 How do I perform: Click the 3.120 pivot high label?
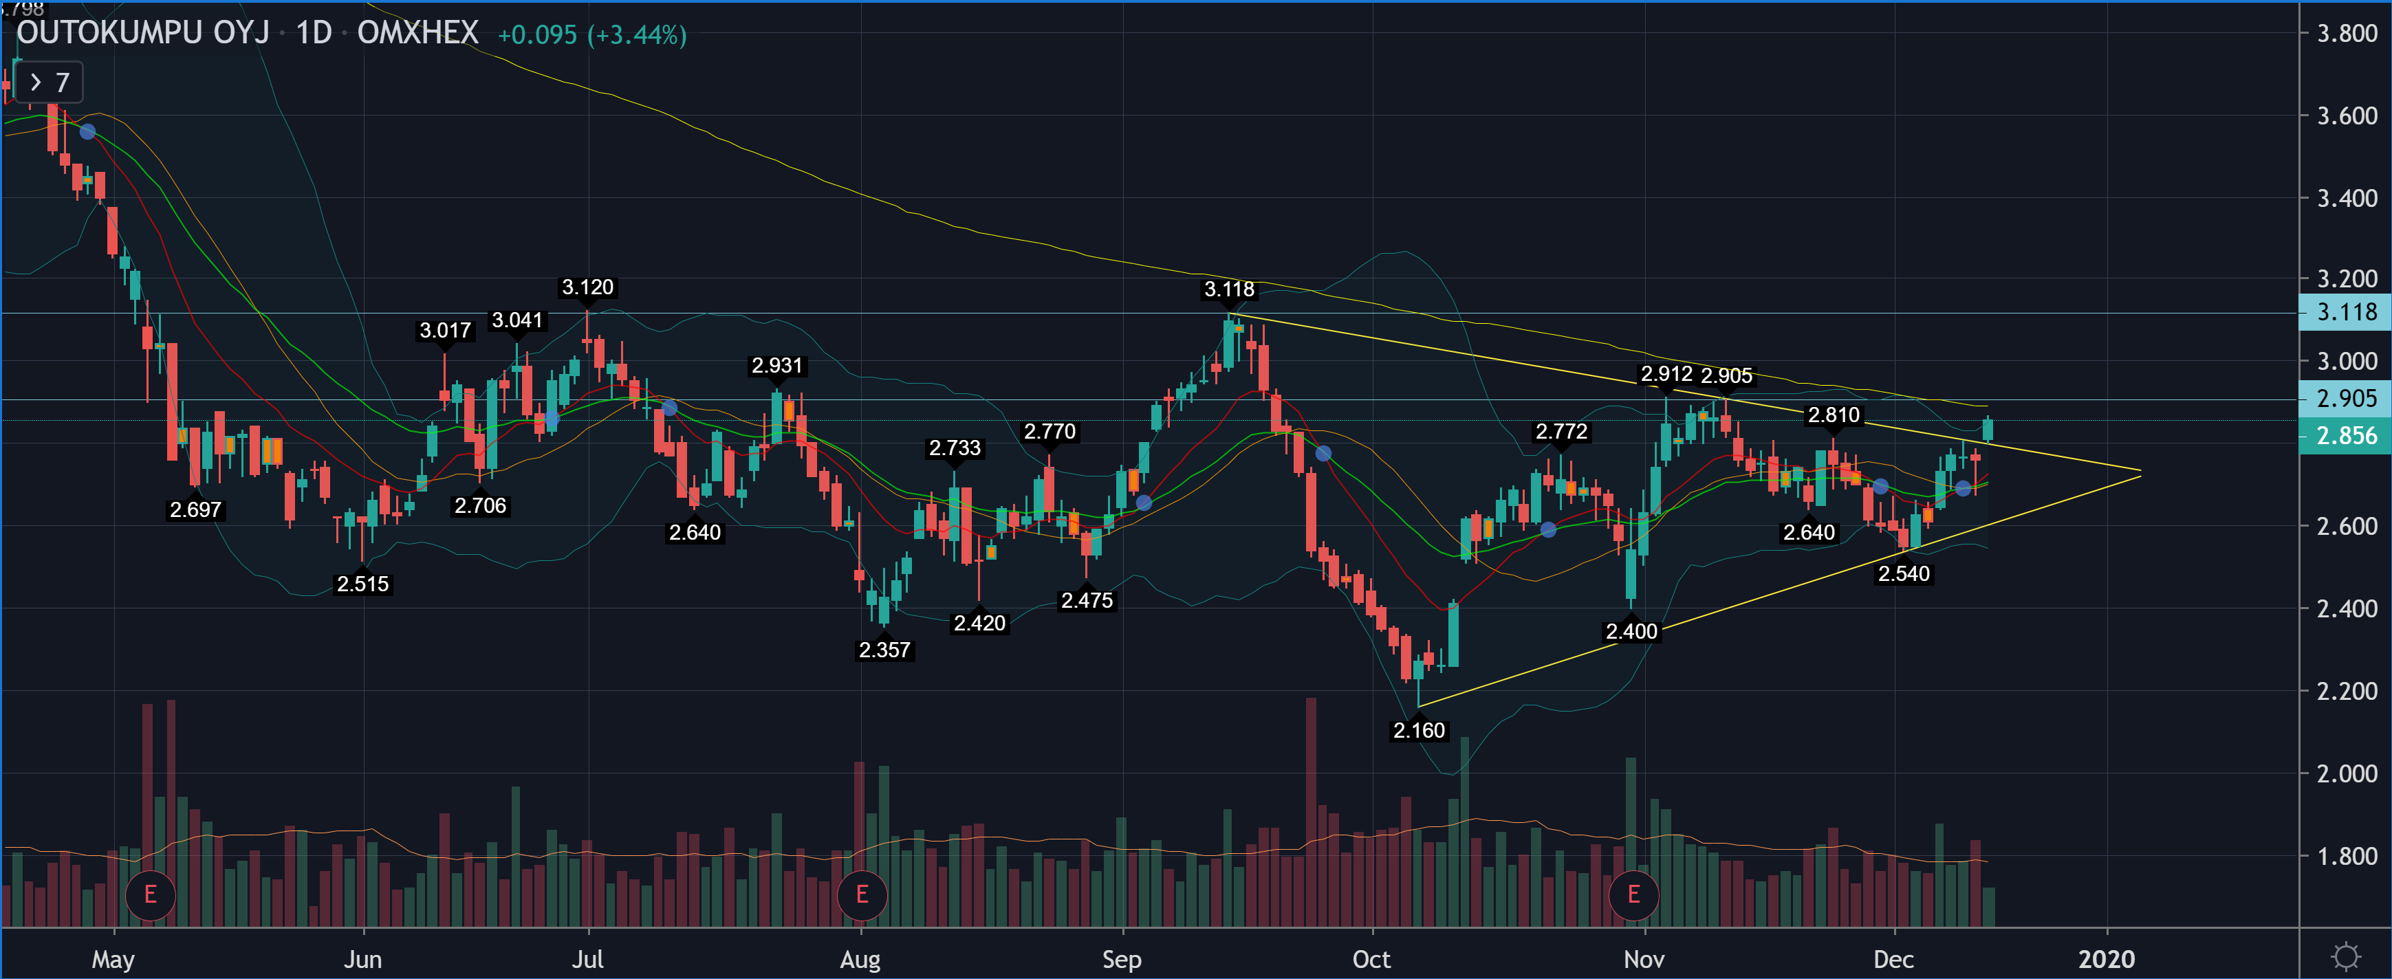click(587, 287)
